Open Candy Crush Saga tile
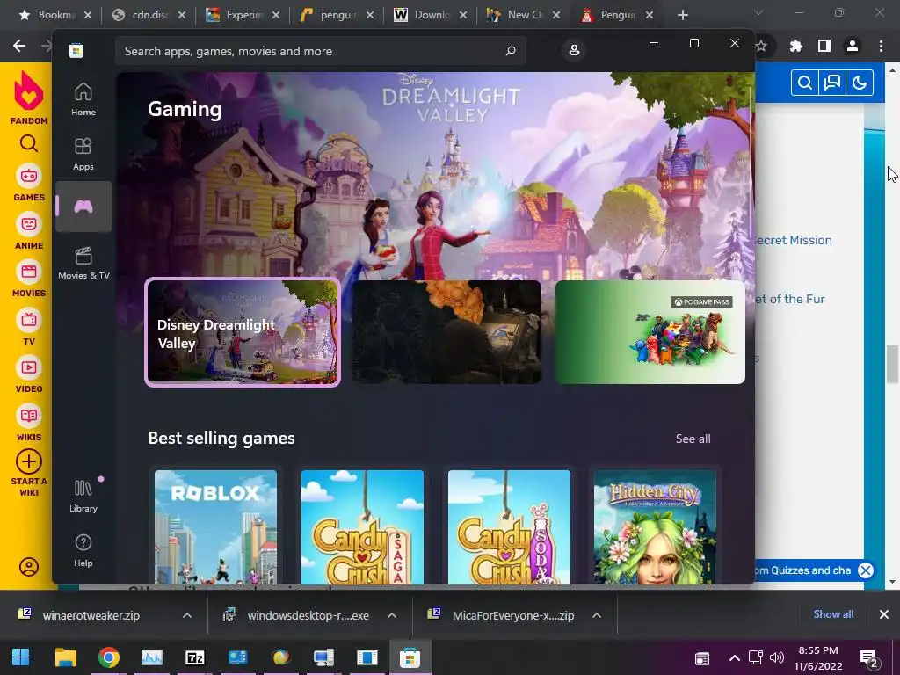 362,527
